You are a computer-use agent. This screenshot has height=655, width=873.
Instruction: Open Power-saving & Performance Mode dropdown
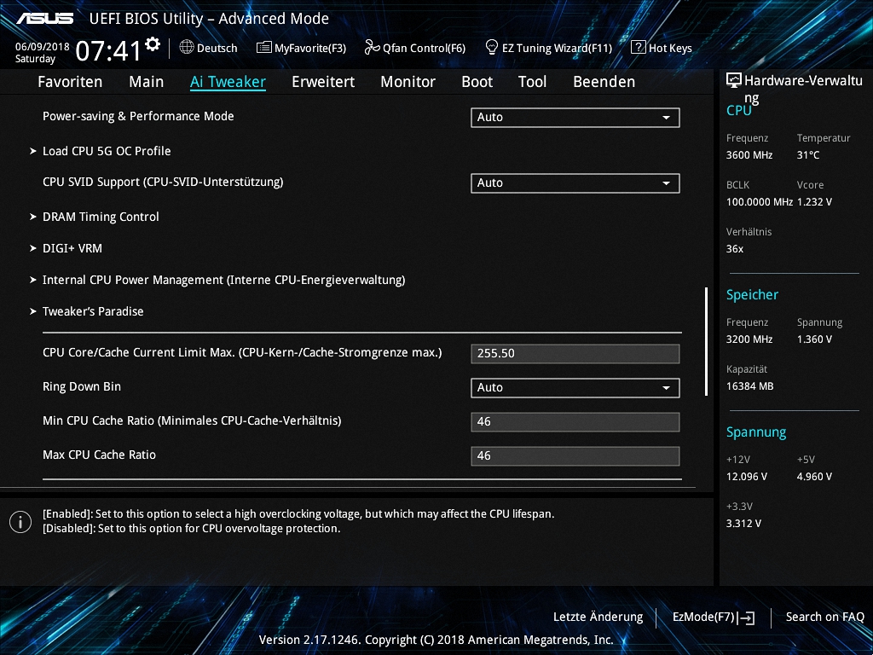click(x=575, y=118)
